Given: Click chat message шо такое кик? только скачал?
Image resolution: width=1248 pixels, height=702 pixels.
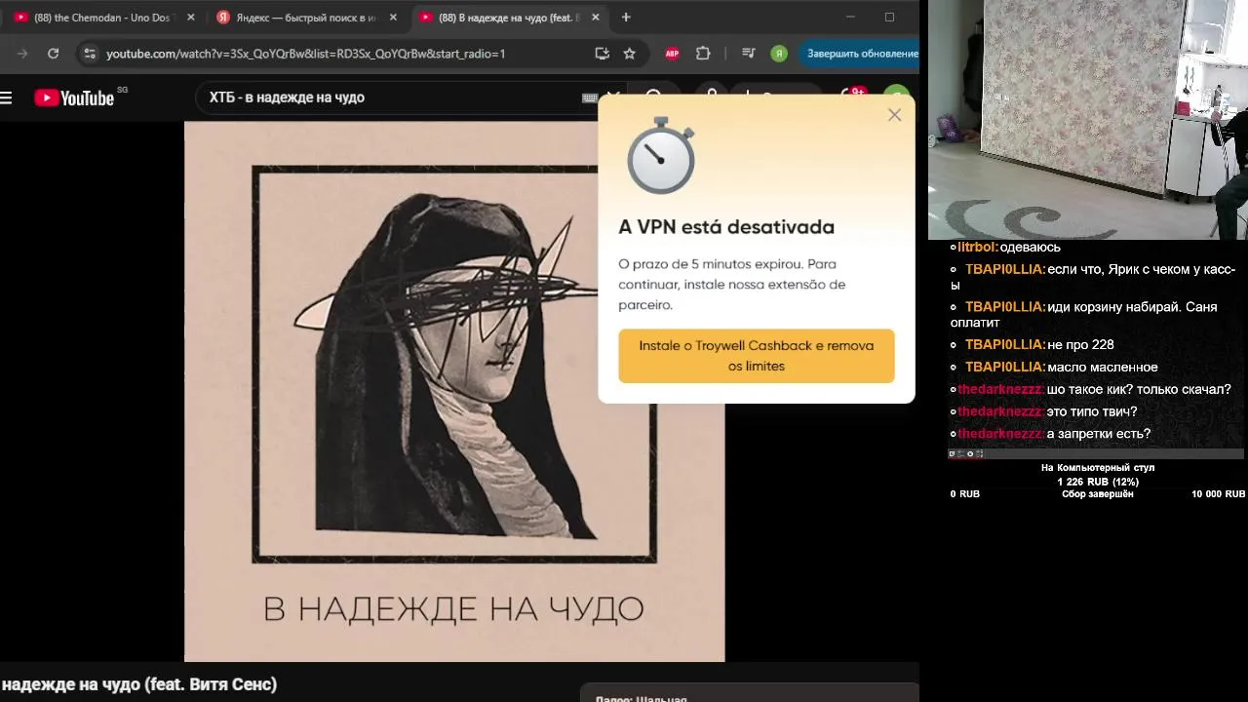Looking at the screenshot, I should [x=1139, y=390].
